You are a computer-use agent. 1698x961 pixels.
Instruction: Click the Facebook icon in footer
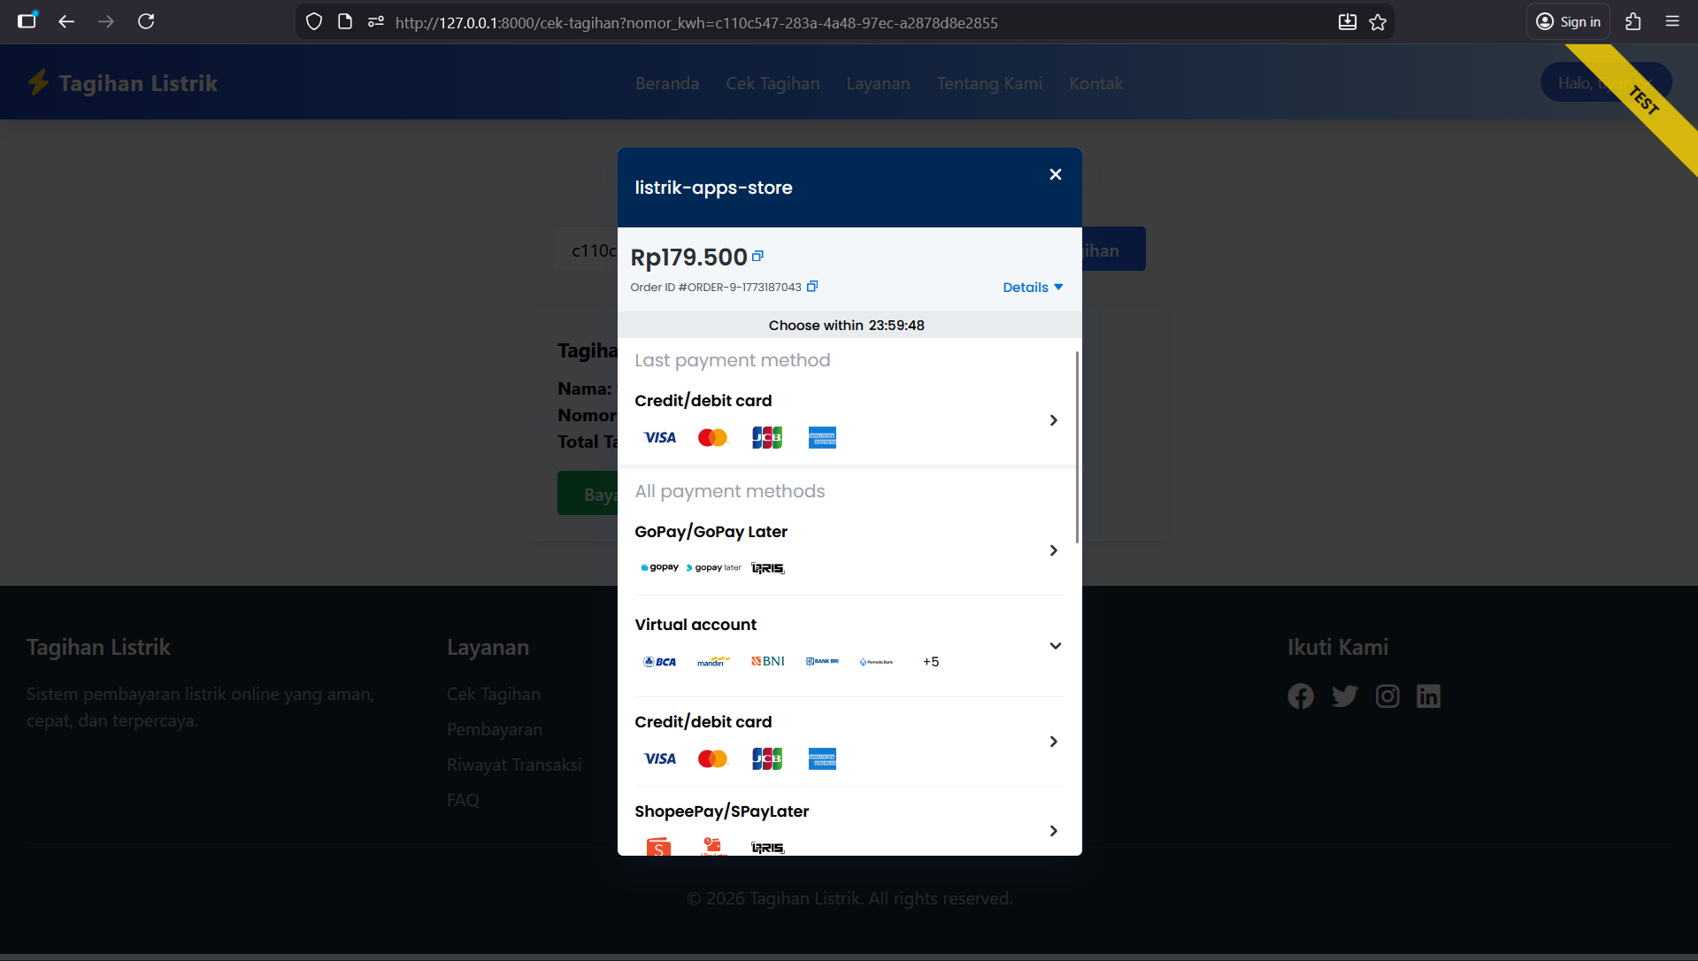(1301, 696)
